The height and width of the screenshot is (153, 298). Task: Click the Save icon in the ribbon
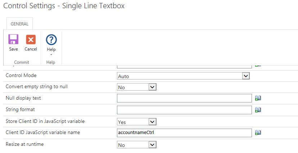point(13,40)
